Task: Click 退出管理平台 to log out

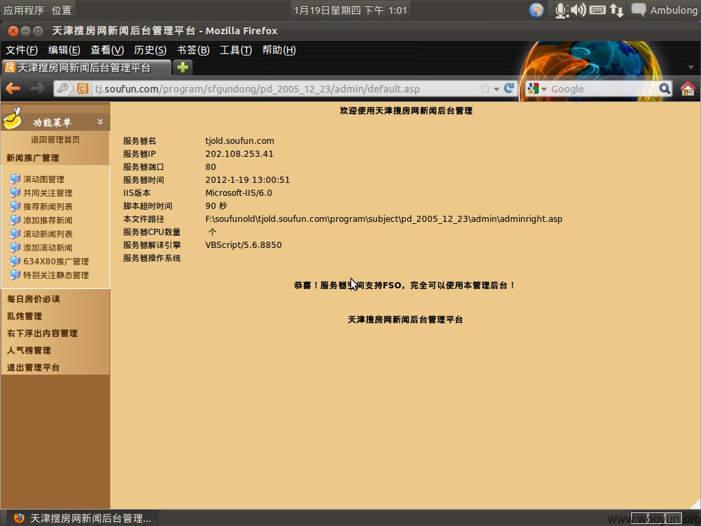Action: [x=33, y=368]
